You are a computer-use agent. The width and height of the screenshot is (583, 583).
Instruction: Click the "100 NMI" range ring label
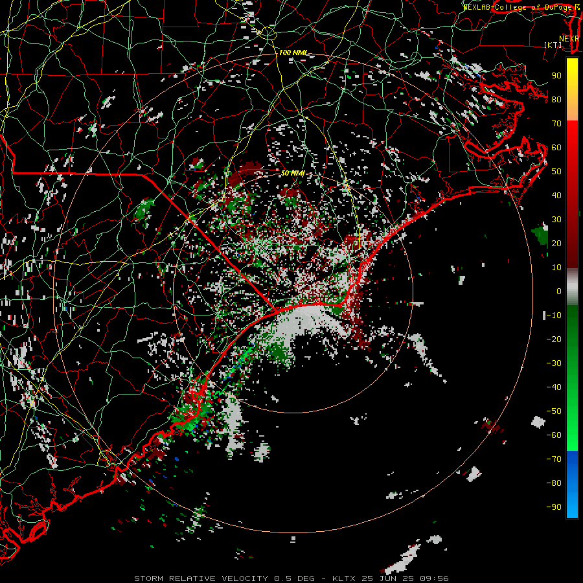pyautogui.click(x=293, y=53)
